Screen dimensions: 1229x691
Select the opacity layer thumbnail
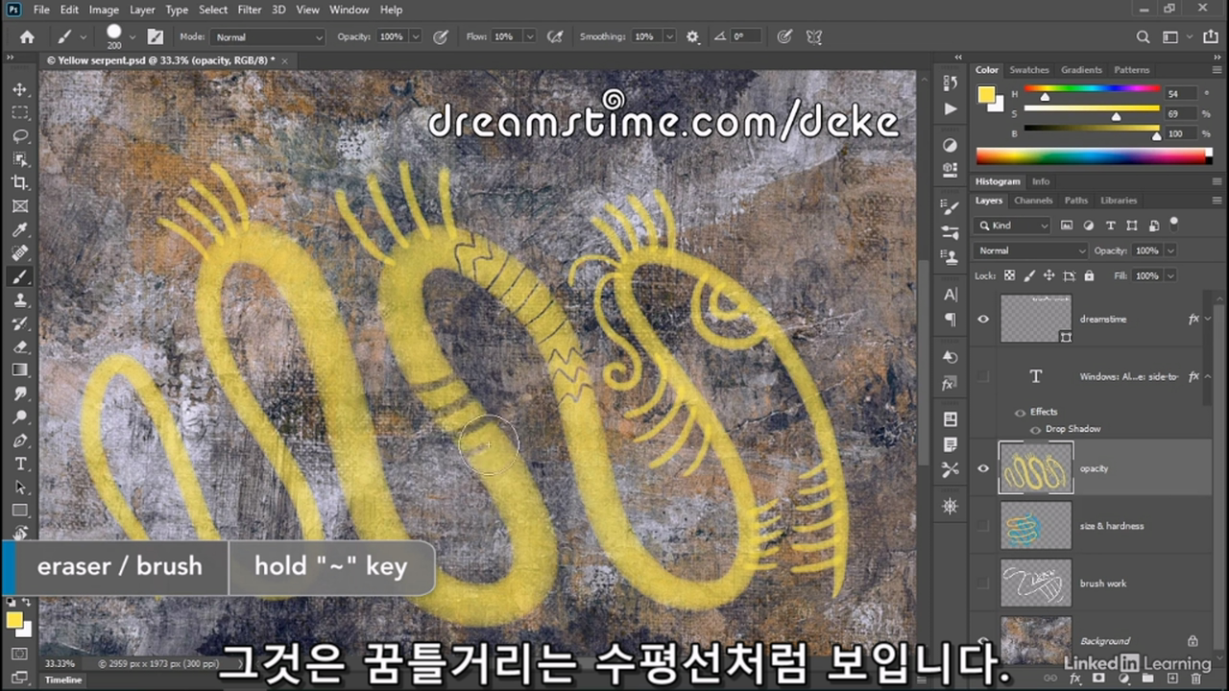[x=1036, y=468]
